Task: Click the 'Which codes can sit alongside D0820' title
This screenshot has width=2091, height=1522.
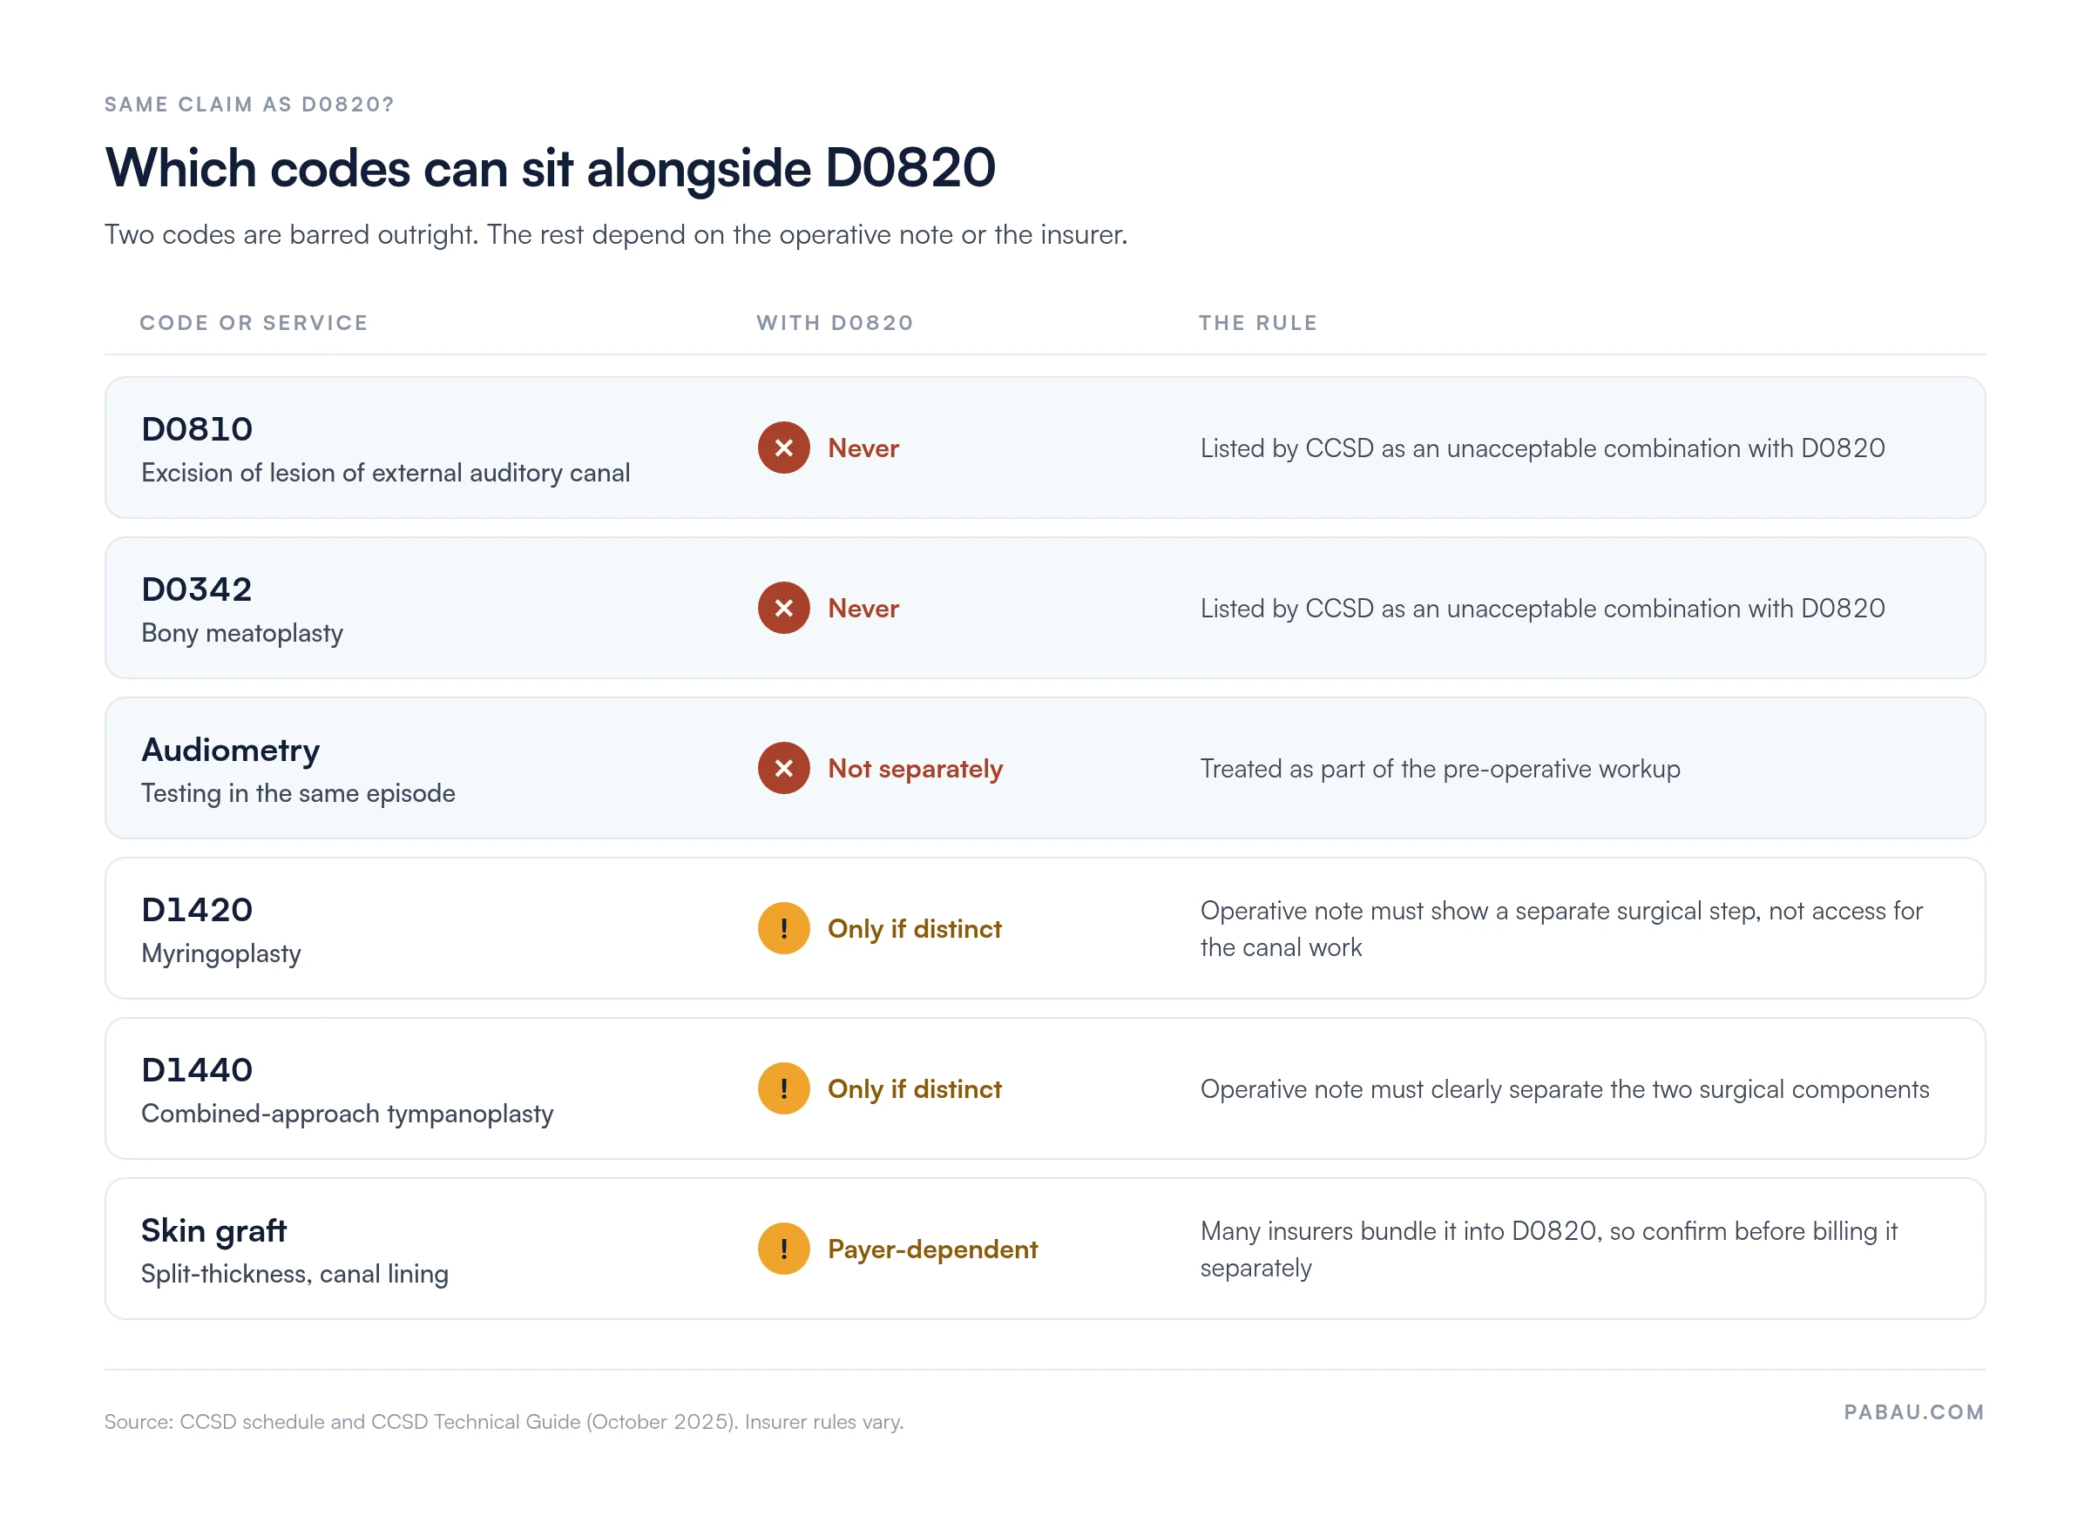Action: 551,170
